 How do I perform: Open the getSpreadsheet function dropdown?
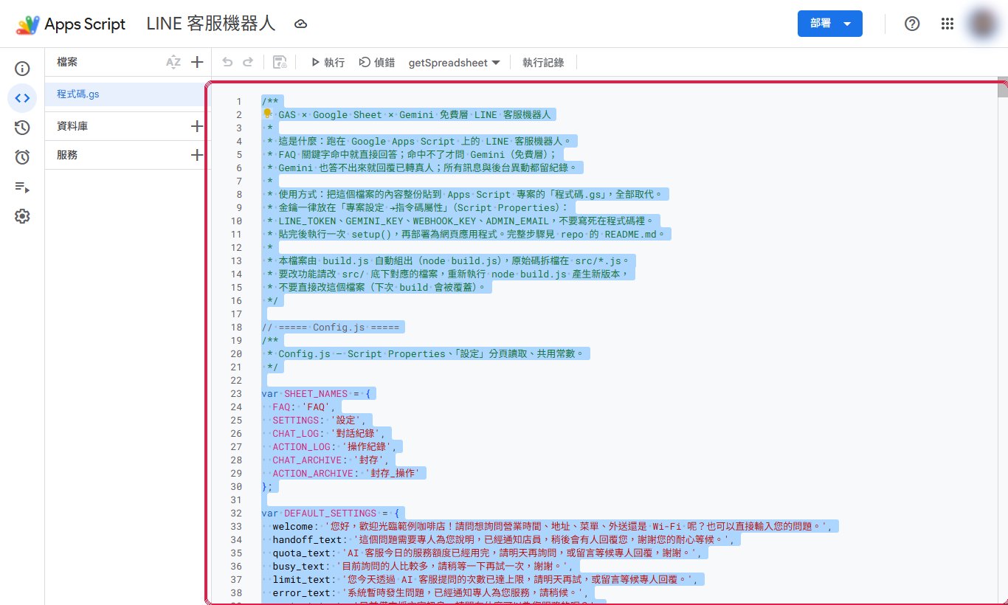click(454, 63)
